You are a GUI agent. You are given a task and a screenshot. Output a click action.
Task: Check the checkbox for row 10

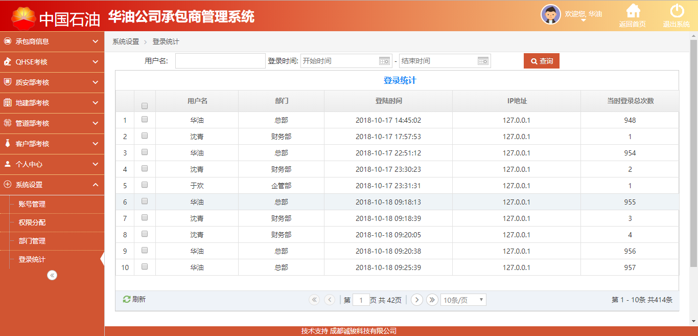click(x=145, y=266)
